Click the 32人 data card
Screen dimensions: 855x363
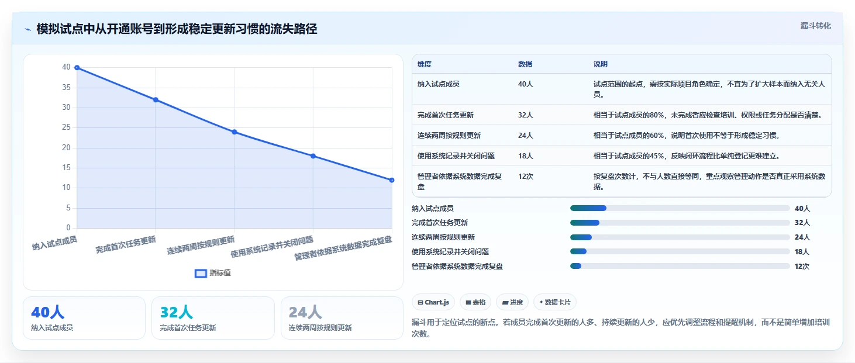pos(213,318)
